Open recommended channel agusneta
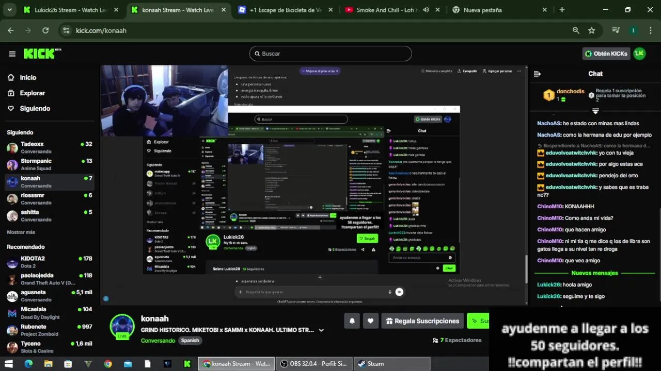 [49, 296]
